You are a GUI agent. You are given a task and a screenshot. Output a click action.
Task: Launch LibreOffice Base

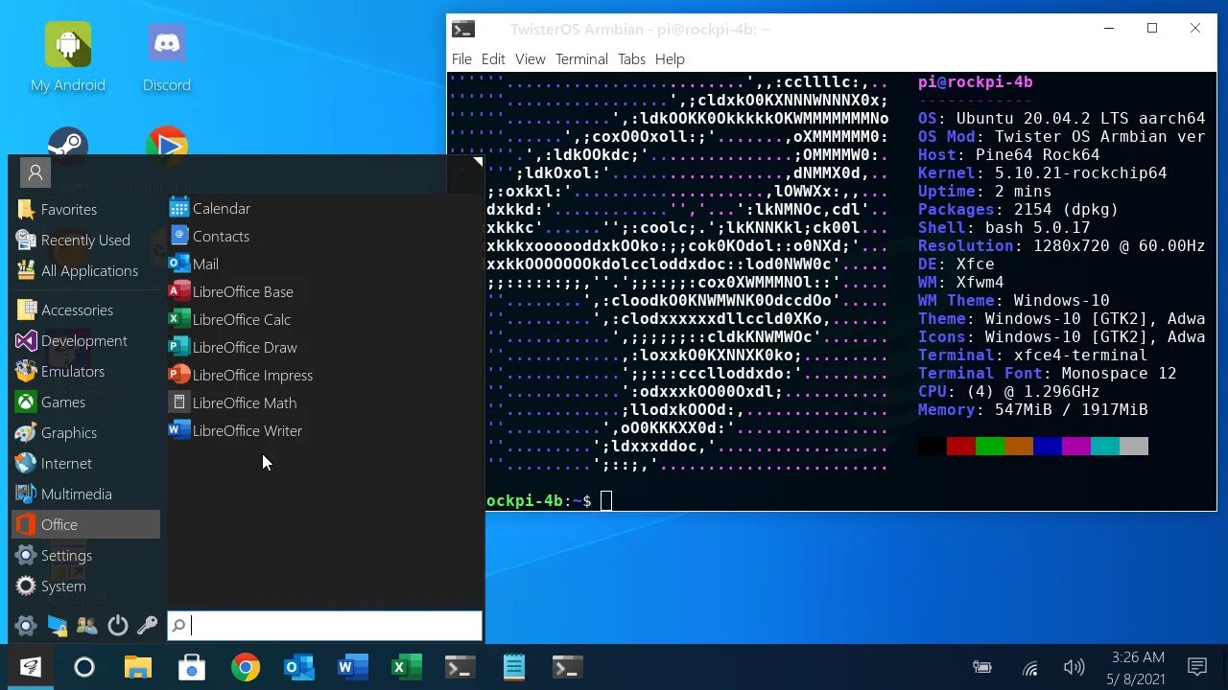pos(230,291)
